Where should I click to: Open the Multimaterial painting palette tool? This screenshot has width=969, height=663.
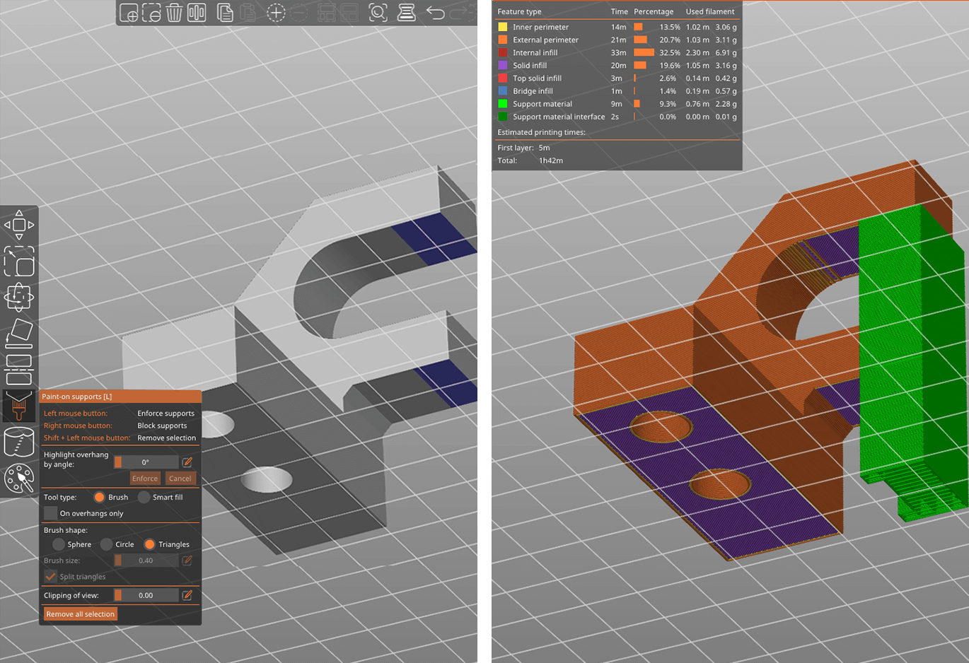pos(19,479)
